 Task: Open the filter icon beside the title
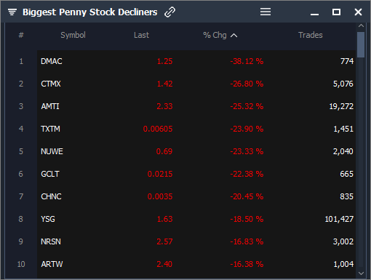[12, 12]
